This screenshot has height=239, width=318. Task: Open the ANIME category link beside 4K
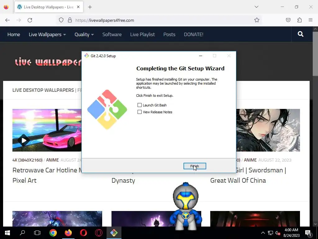pos(52,160)
